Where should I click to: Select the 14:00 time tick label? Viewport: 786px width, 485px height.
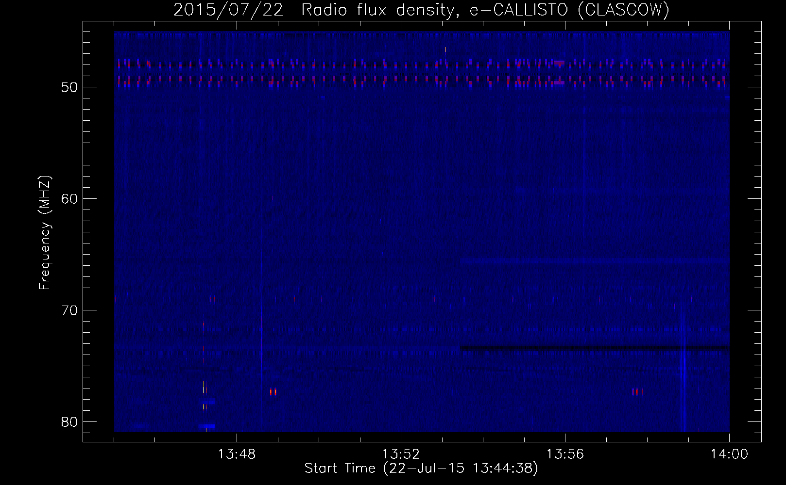coord(729,454)
